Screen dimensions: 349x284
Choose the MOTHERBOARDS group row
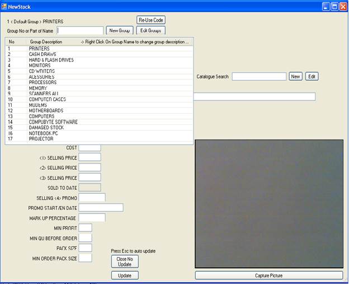tap(99, 110)
